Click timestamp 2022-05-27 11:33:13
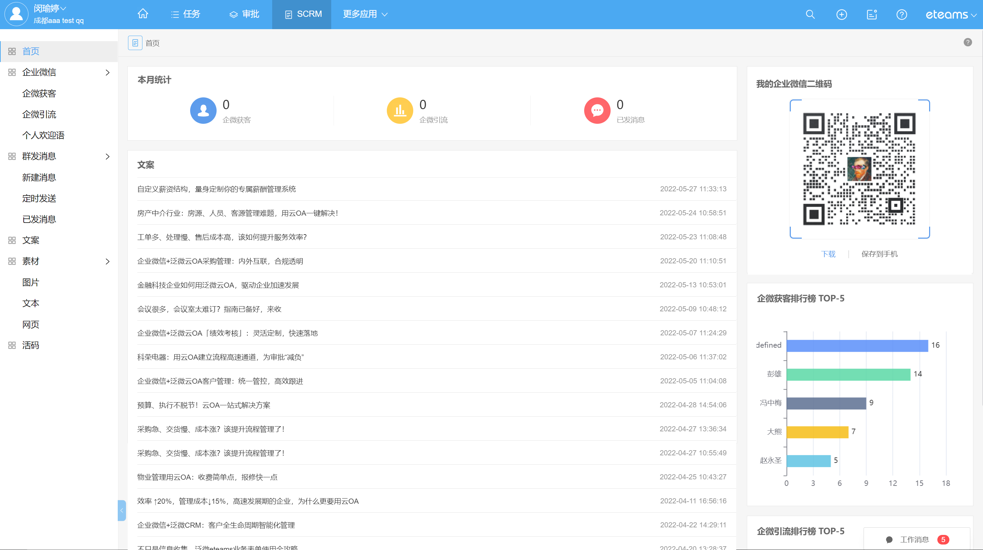Viewport: 983px width, 550px height. [693, 189]
